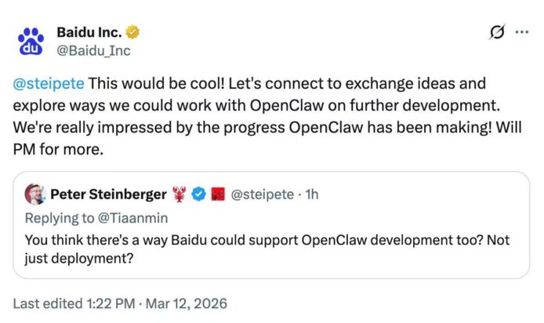Click Peter Steinberger's blue verified checkmark
This screenshot has height=323, width=544.
click(x=199, y=194)
